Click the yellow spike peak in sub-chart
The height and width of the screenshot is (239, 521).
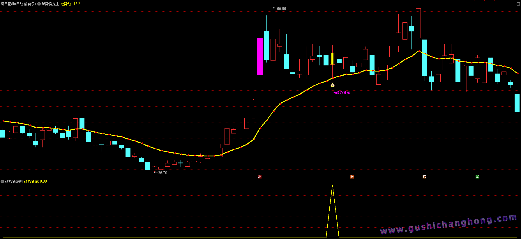coord(332,186)
